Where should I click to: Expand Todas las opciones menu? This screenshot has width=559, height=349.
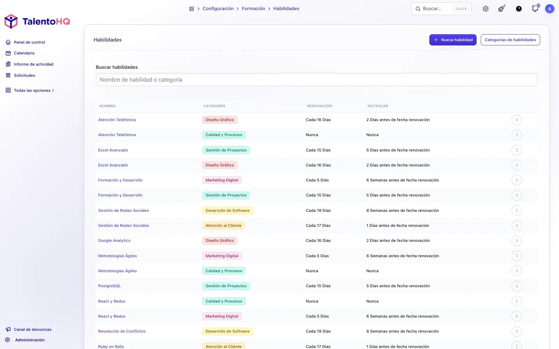click(30, 90)
